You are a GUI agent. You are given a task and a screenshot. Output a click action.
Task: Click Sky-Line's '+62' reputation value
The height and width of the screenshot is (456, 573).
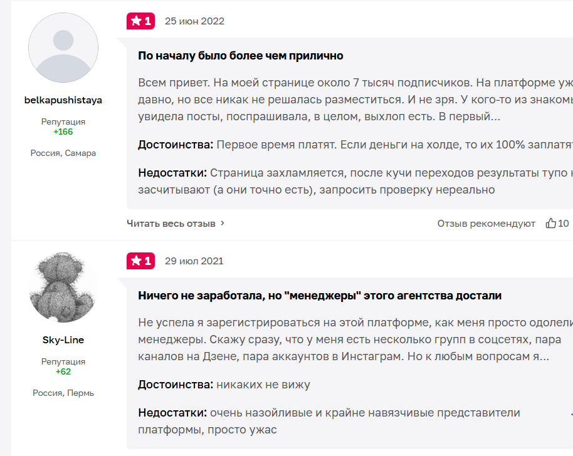63,371
